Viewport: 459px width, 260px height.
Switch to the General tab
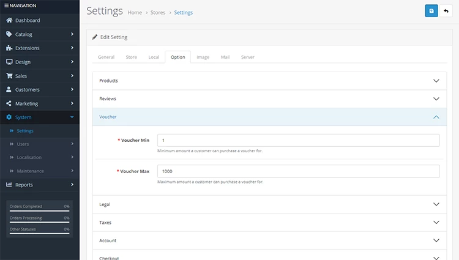106,57
